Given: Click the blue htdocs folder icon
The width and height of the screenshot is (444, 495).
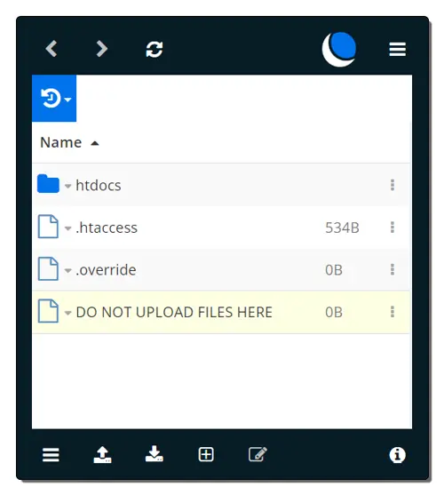Looking at the screenshot, I should tap(48, 183).
